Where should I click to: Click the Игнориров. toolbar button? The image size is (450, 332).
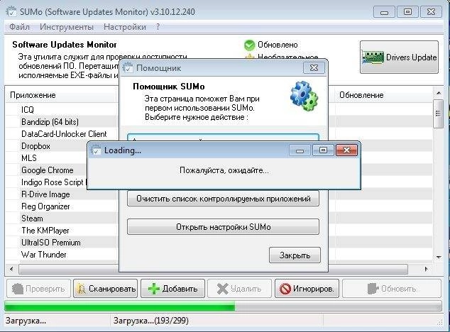[307, 289]
